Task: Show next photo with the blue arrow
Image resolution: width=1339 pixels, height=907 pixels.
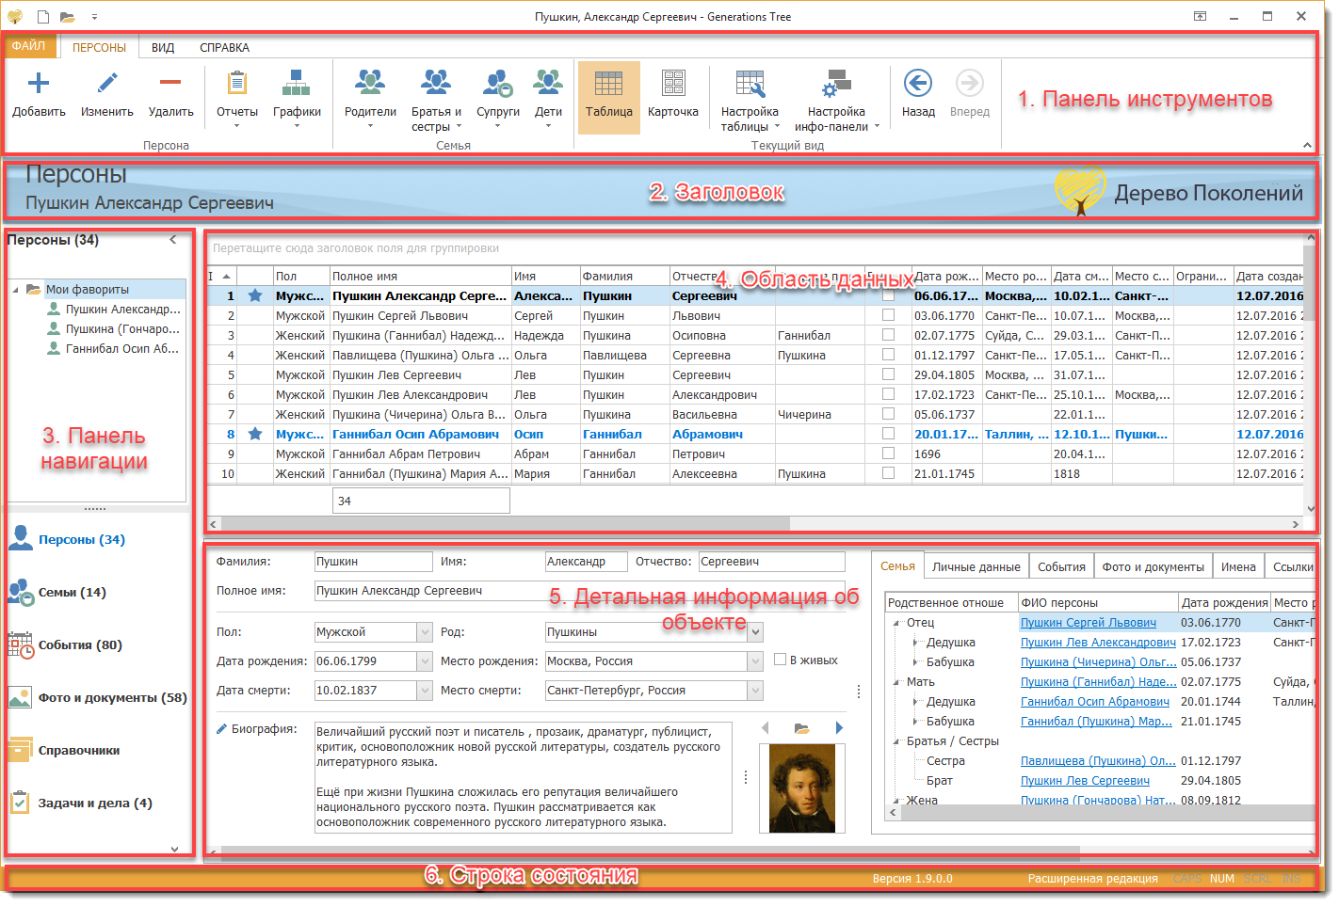Action: click(839, 727)
